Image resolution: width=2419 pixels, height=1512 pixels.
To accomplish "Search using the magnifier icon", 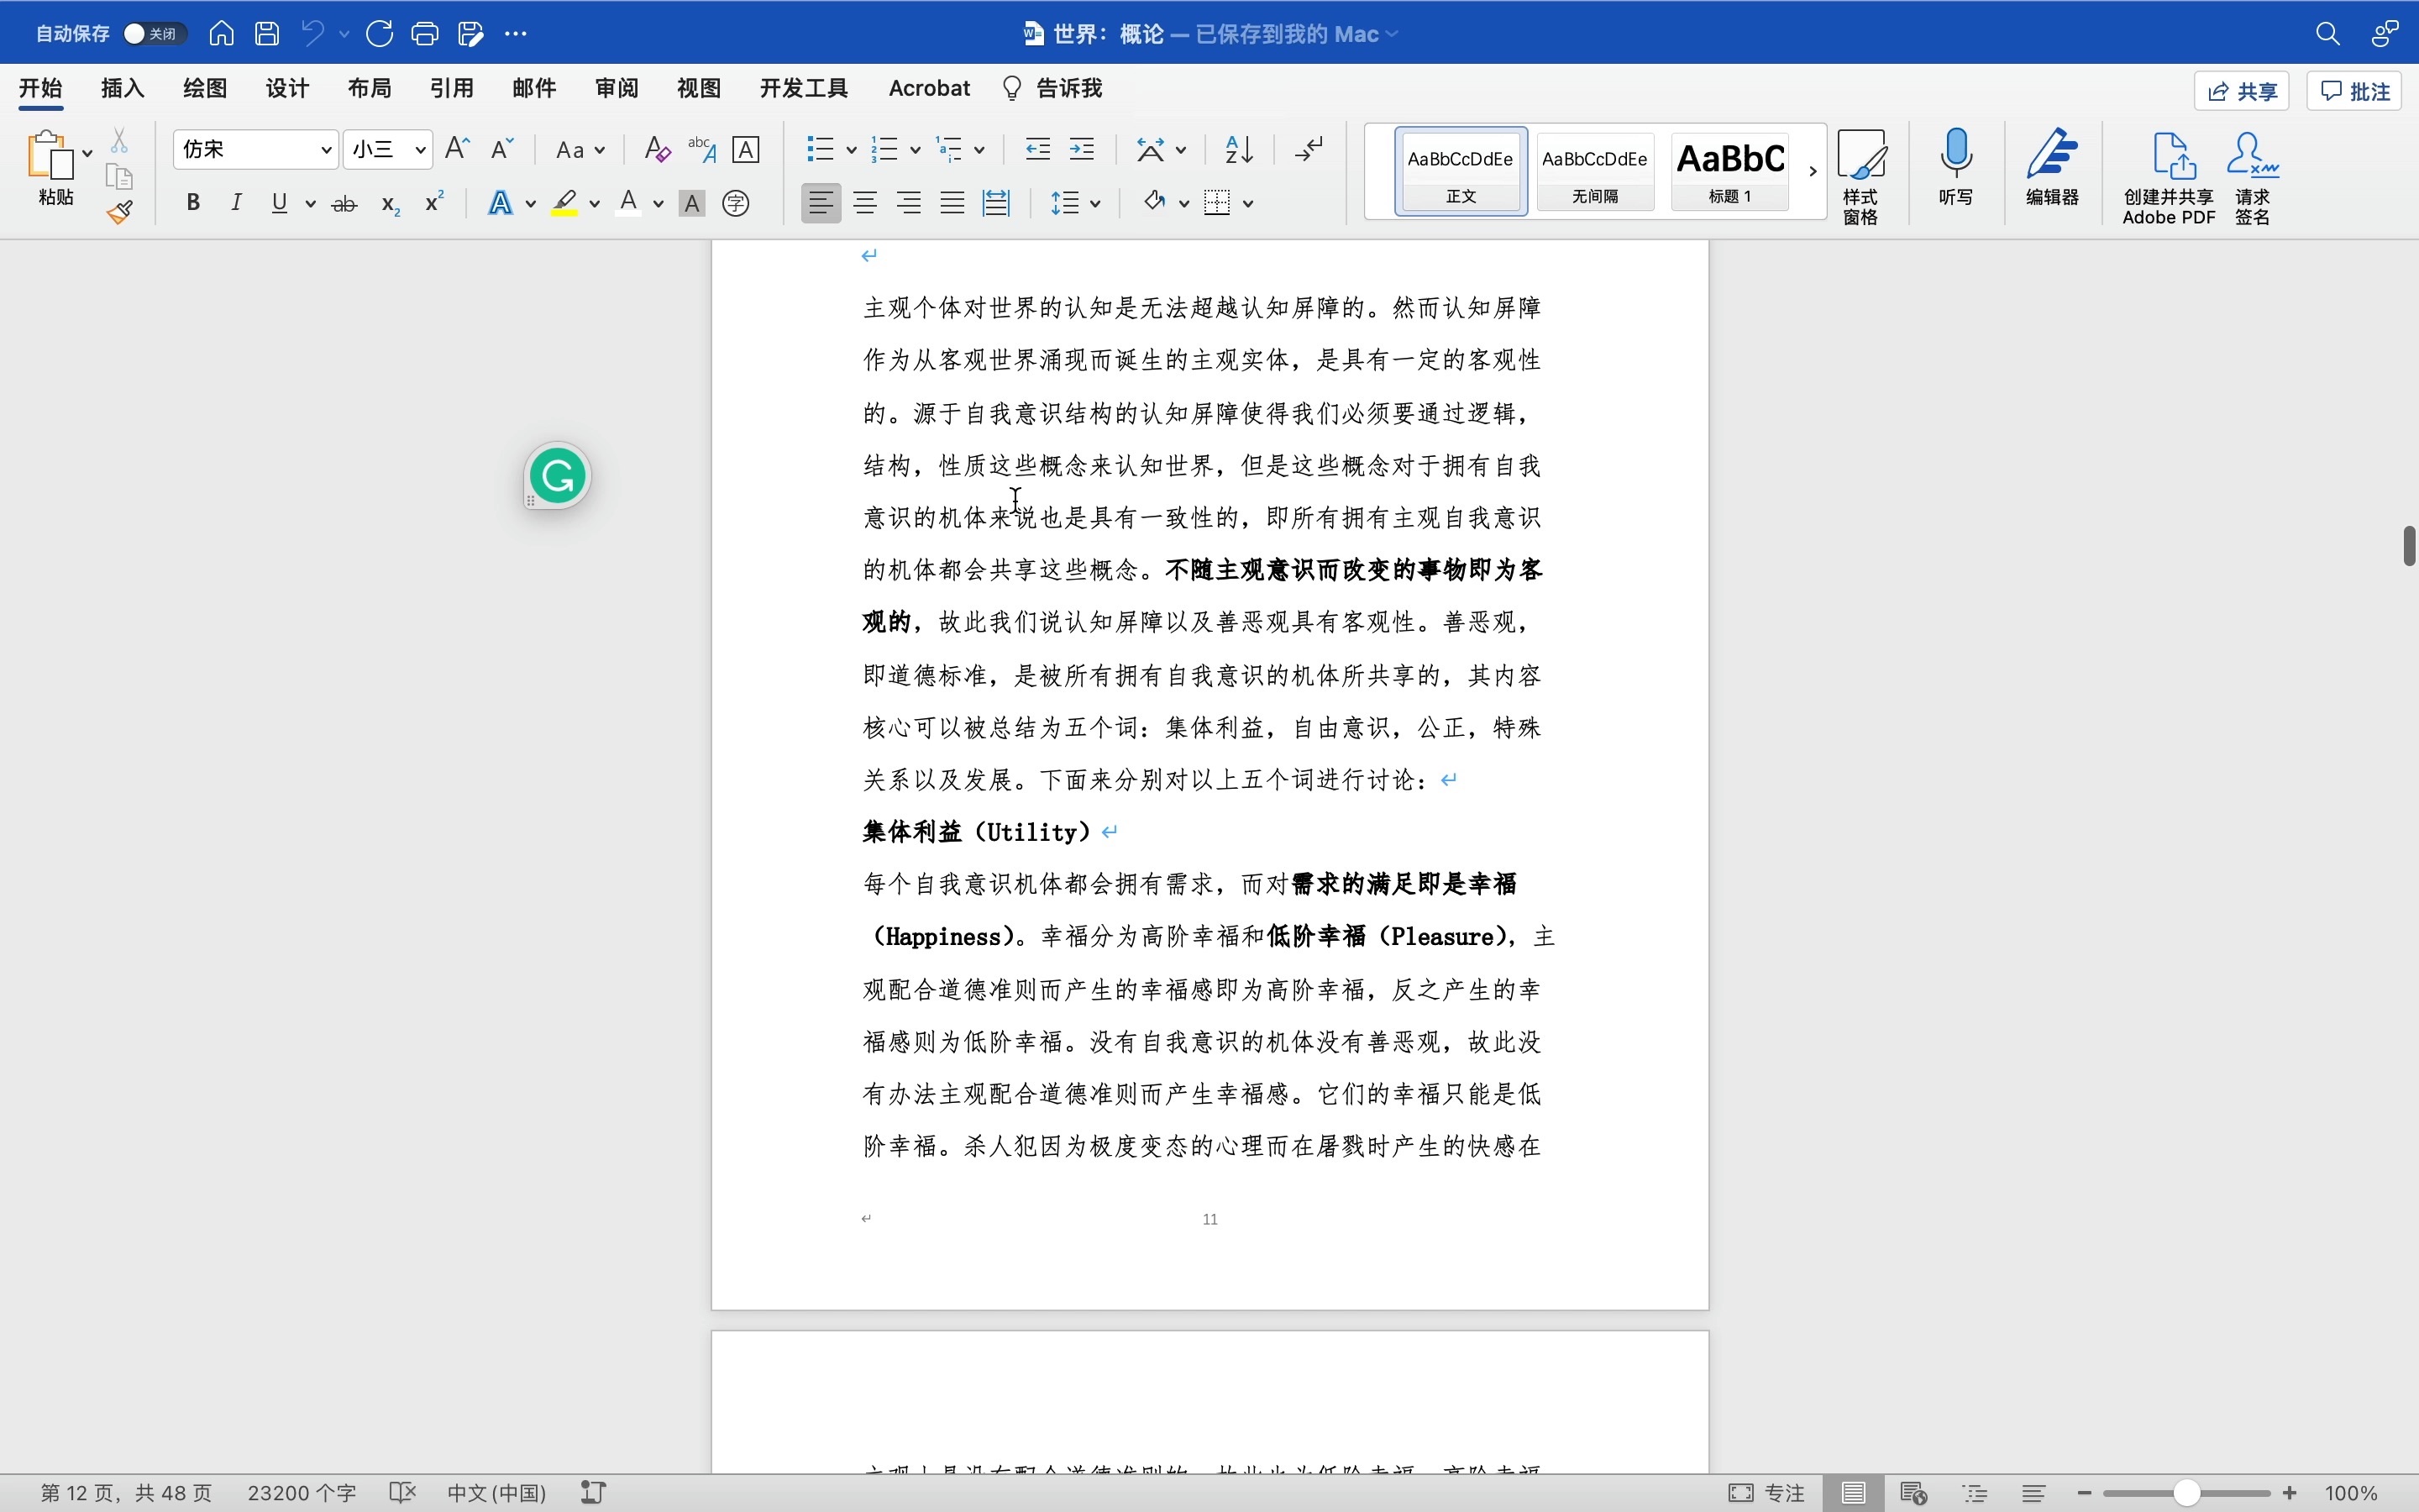I will 2328,34.
